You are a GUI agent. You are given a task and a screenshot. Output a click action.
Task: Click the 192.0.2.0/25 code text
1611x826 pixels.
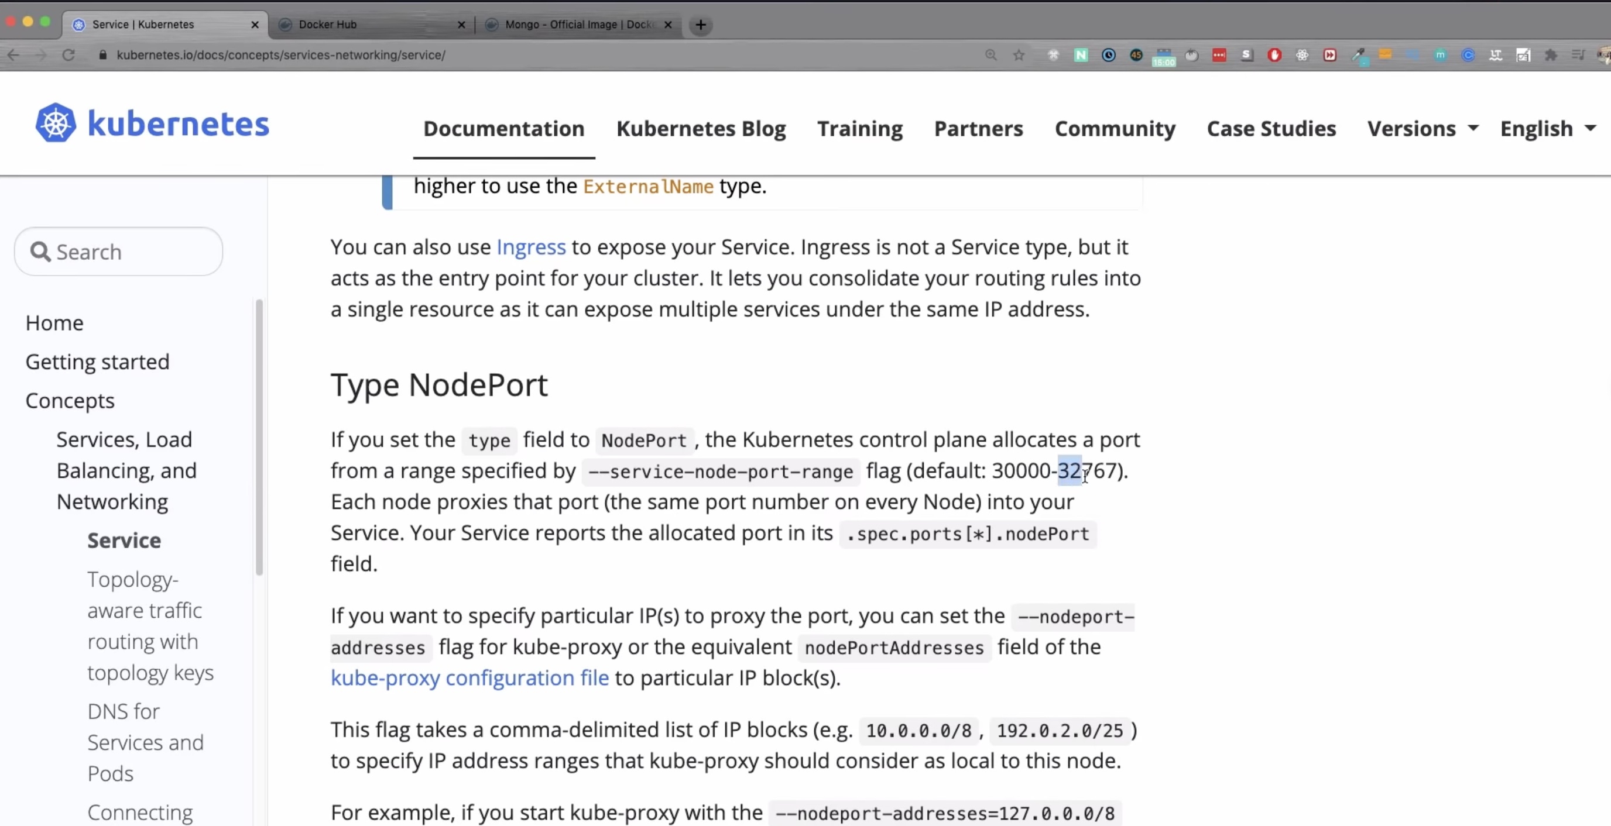[1060, 731]
